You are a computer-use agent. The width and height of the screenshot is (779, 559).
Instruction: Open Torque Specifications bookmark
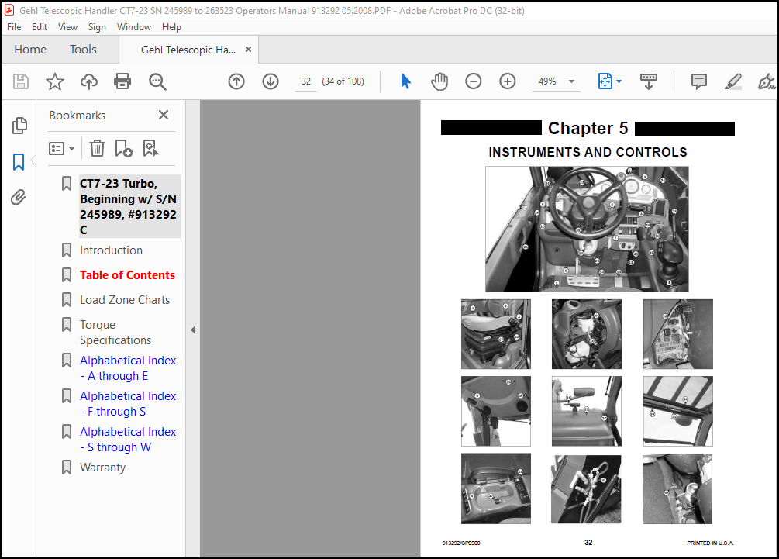tap(115, 333)
